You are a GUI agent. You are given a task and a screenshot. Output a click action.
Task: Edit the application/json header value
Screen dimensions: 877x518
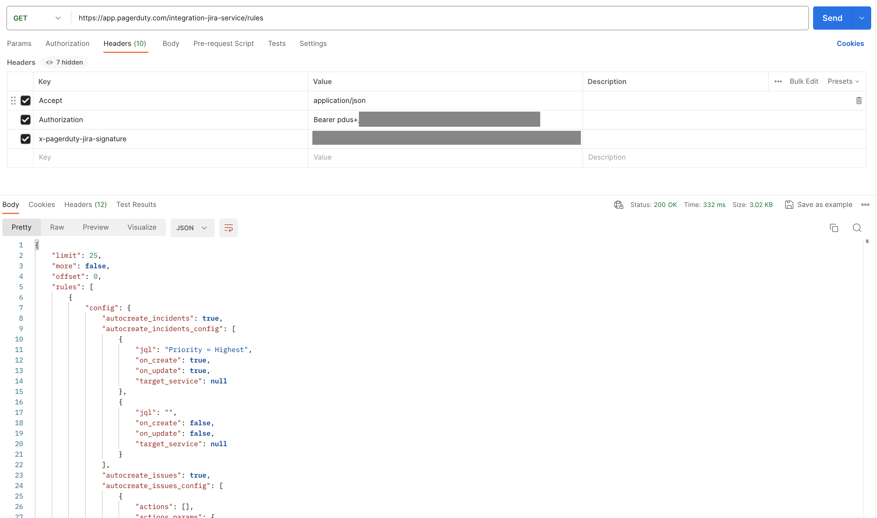click(x=445, y=101)
